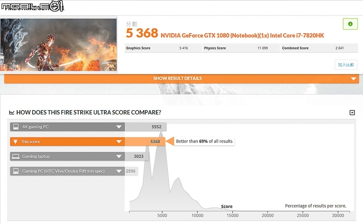Click the chart icon before HOW DOES THIS heading
This screenshot has height=224, width=363.
pyautogui.click(x=11, y=113)
